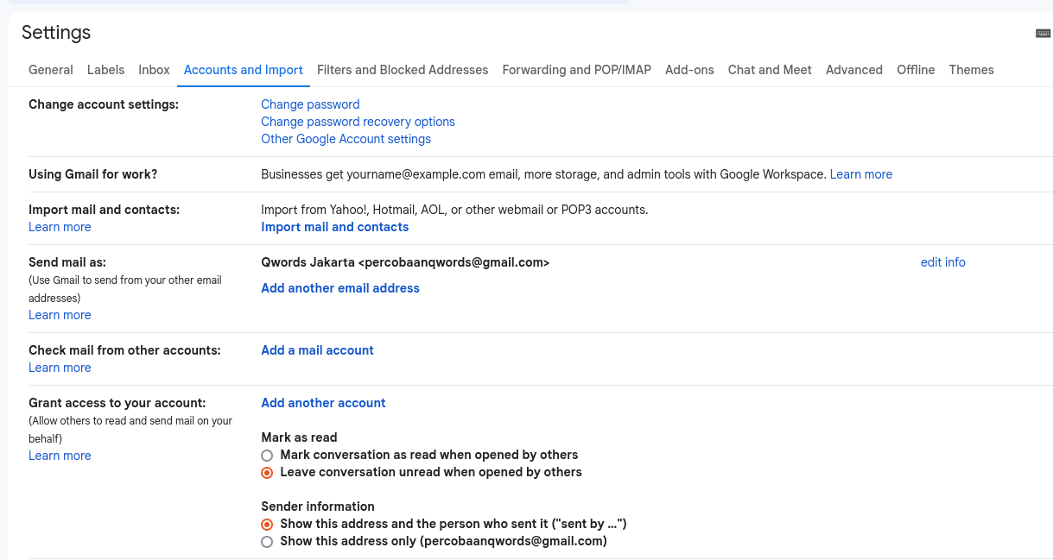Click Add another email address
This screenshot has height=560, width=1053.
340,288
